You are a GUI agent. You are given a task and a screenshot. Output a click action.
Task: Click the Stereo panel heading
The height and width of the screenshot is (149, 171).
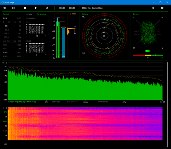coord(136,14)
